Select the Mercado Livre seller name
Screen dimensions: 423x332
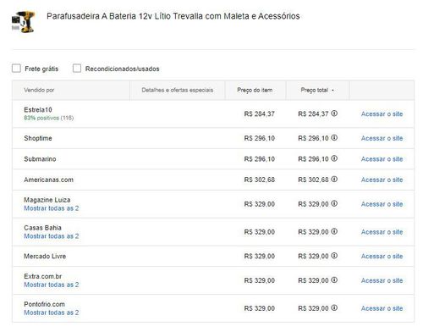point(45,256)
